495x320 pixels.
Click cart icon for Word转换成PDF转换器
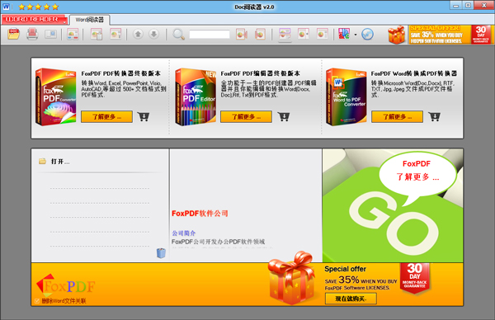(x=435, y=117)
